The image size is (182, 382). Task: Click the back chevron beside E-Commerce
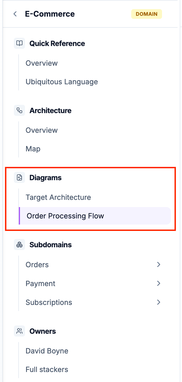tap(15, 14)
